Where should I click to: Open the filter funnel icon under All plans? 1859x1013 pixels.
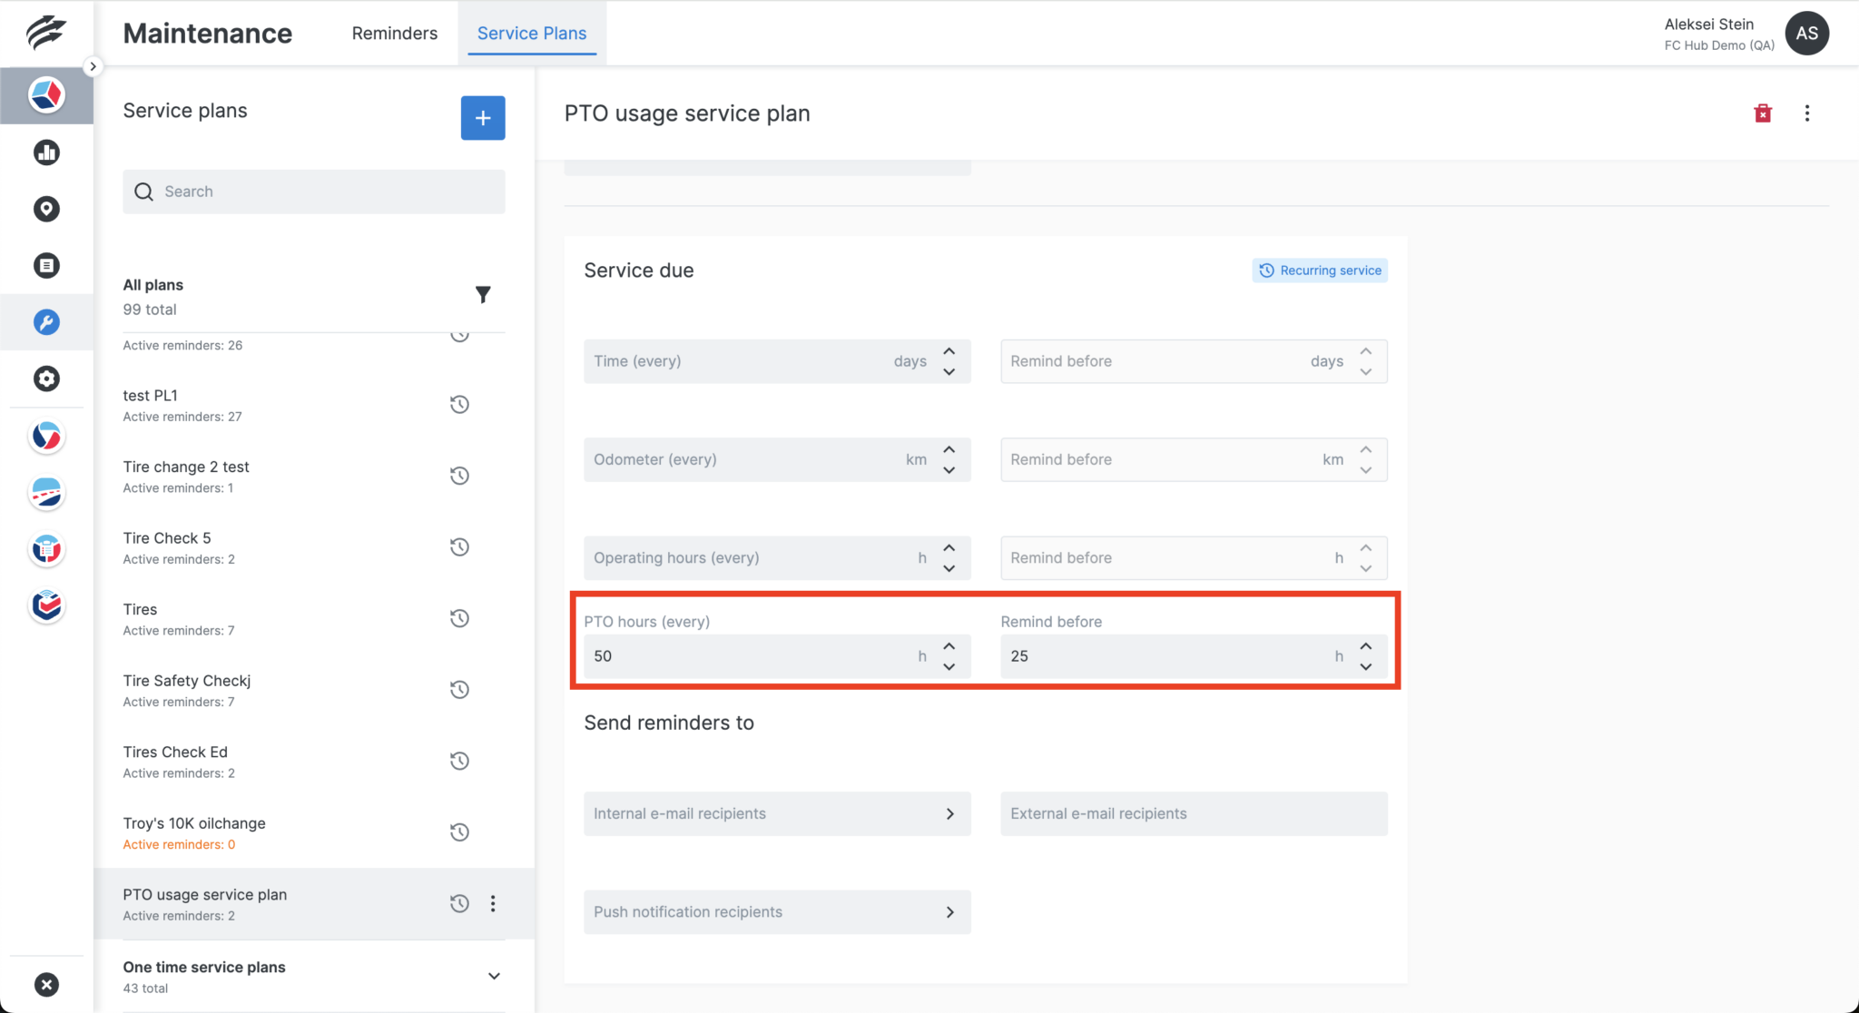pos(483,294)
